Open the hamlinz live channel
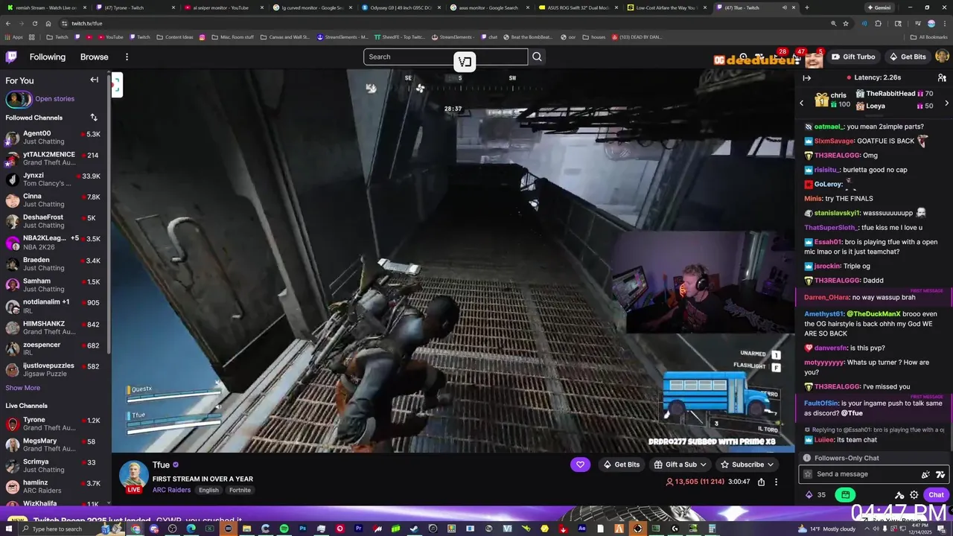Viewport: 953px width, 536px height. point(54,486)
